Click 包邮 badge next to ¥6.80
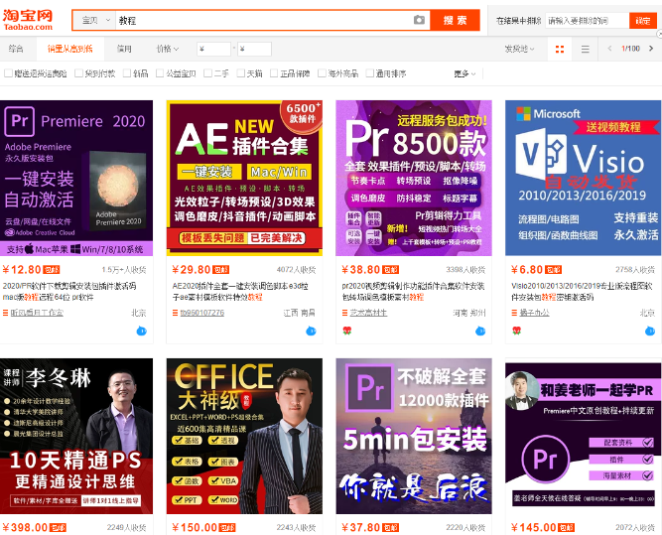This screenshot has height=535, width=662. click(x=554, y=270)
